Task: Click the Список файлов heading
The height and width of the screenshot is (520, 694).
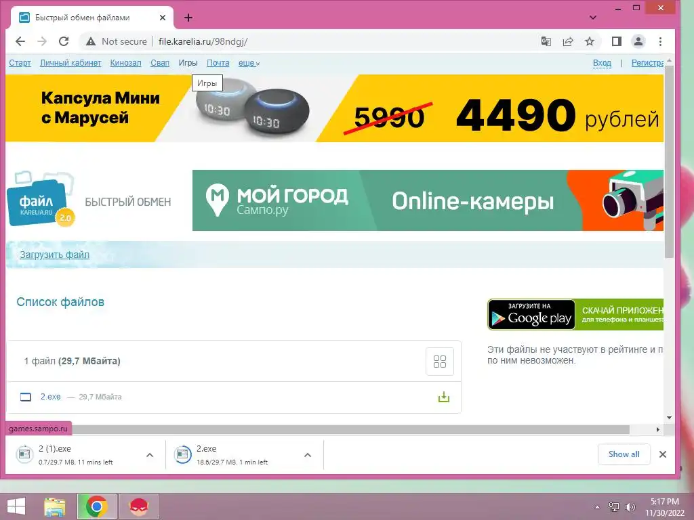Action: coord(60,302)
